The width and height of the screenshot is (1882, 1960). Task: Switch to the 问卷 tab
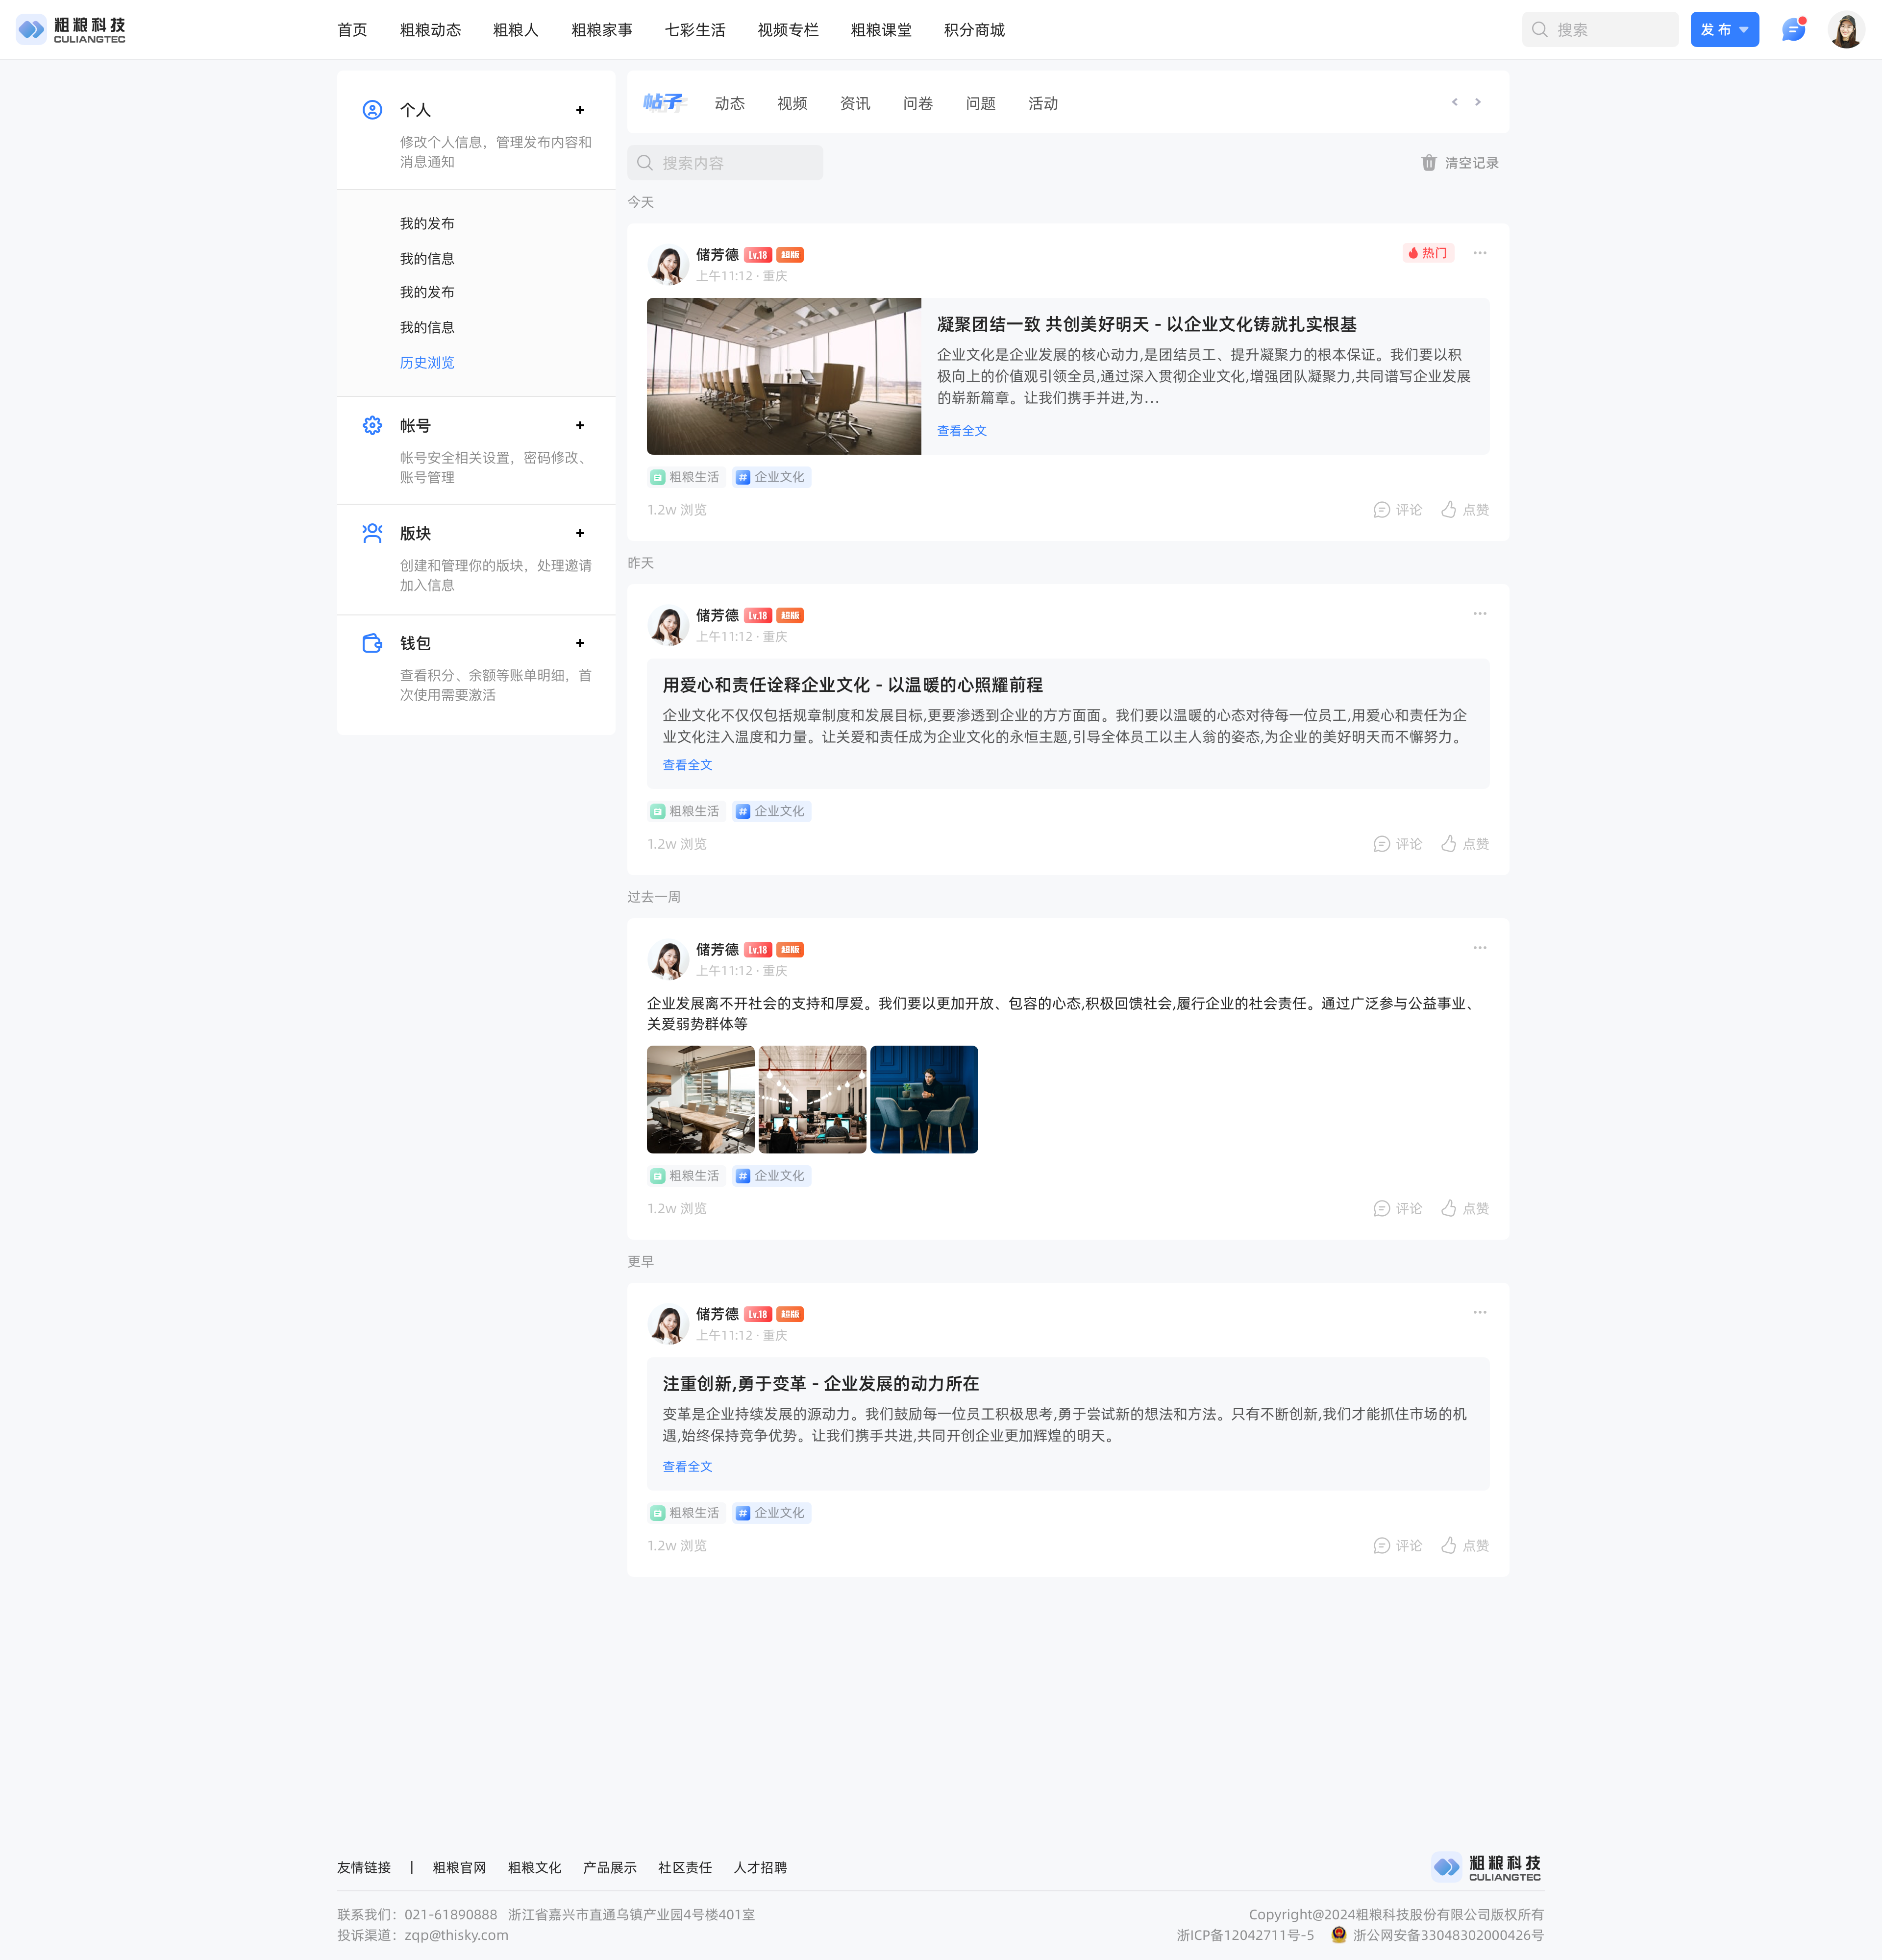[x=917, y=104]
